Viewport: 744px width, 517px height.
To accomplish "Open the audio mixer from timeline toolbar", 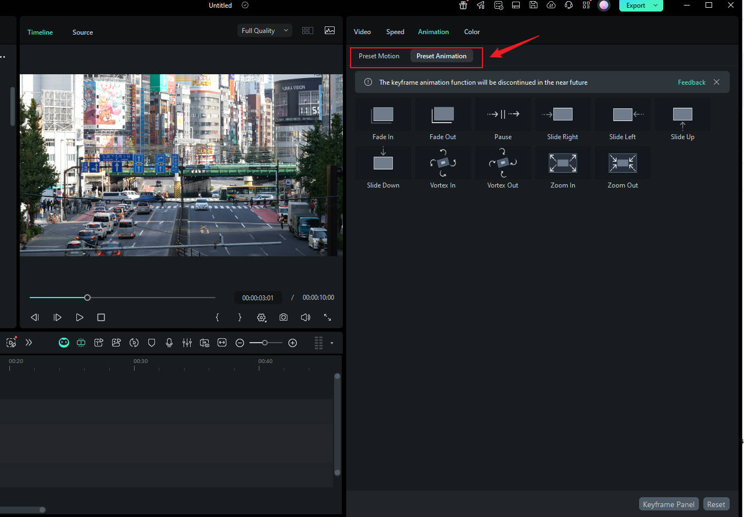I will 187,343.
